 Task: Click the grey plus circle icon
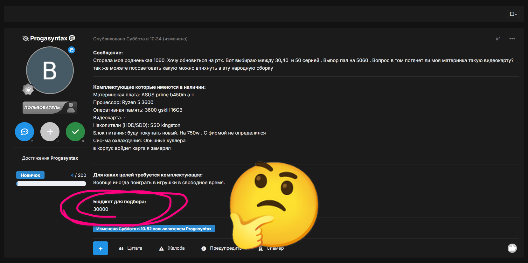coord(50,132)
